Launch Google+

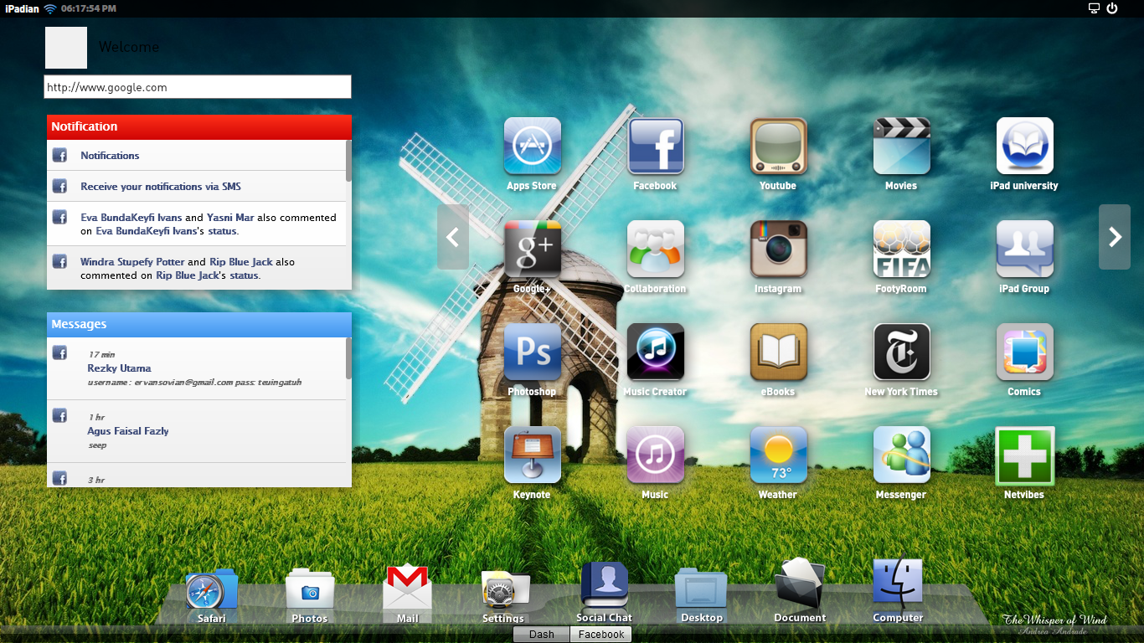[532, 249]
